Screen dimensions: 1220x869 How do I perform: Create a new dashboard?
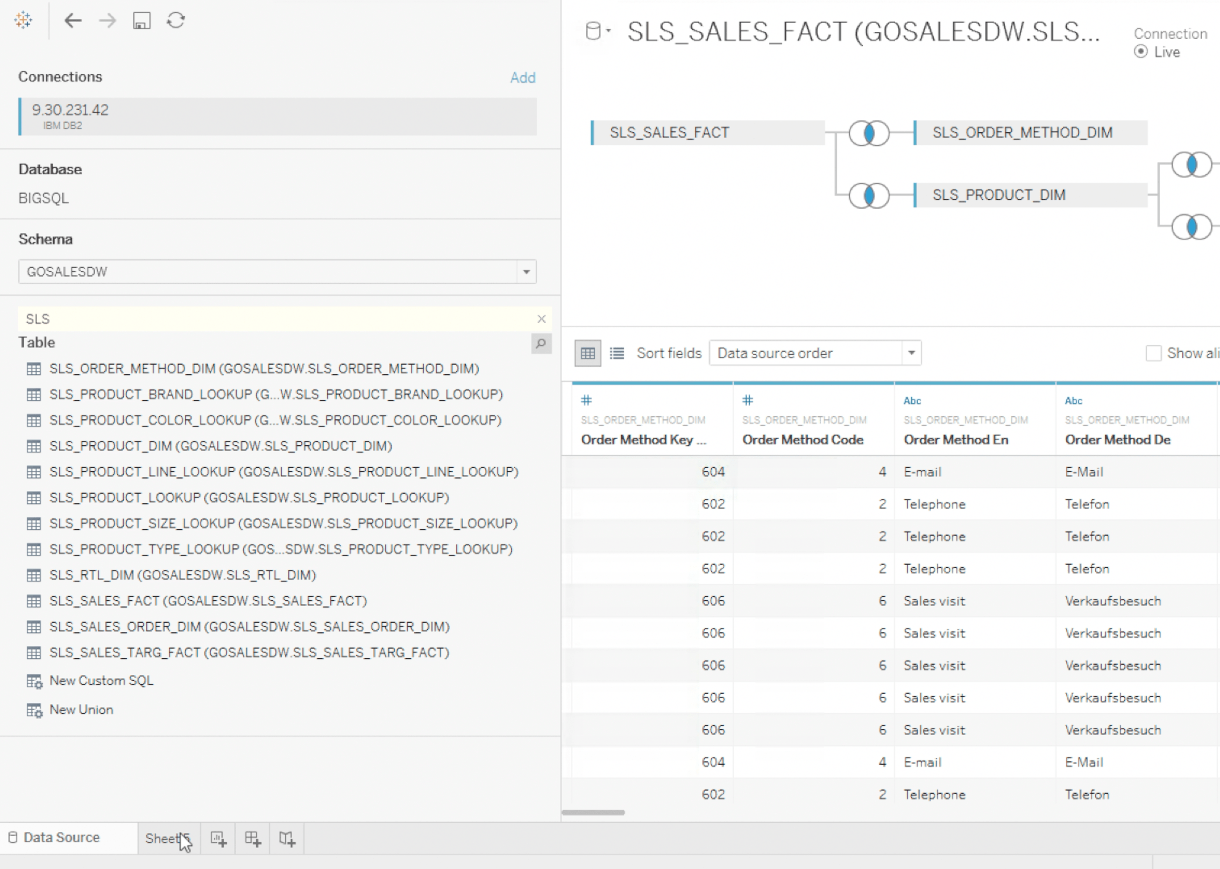252,838
